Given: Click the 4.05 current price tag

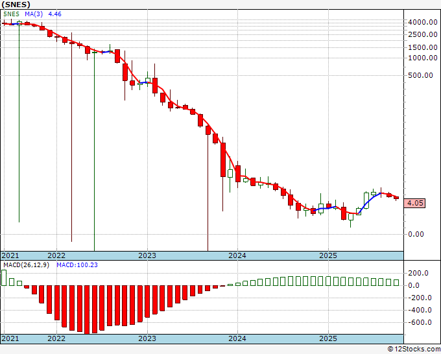Looking at the screenshot, I should click(415, 203).
